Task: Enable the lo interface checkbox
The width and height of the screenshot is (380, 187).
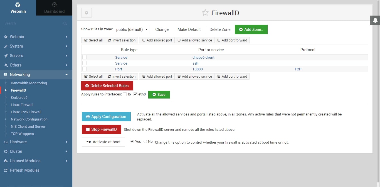Action: coord(125,94)
